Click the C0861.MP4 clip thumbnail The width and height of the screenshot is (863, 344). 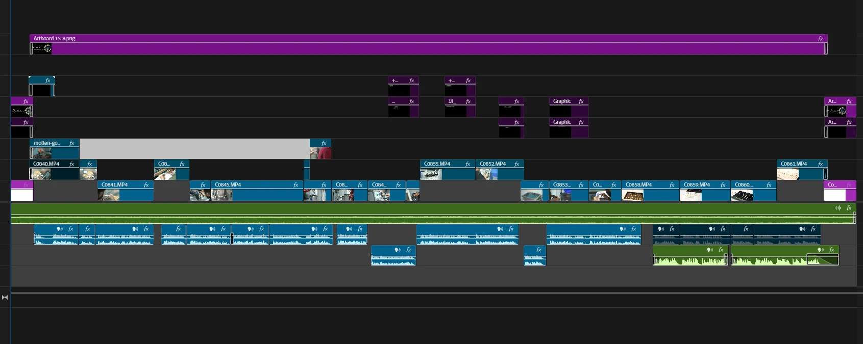tap(787, 174)
